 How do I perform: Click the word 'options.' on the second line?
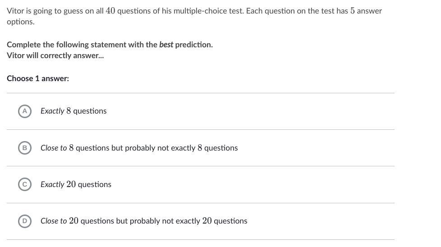pos(20,22)
